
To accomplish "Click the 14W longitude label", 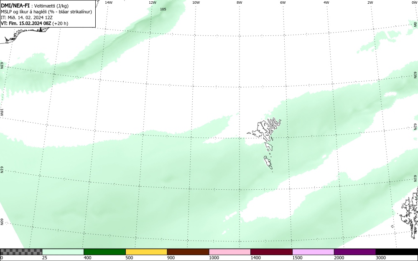I will tap(109, 3).
